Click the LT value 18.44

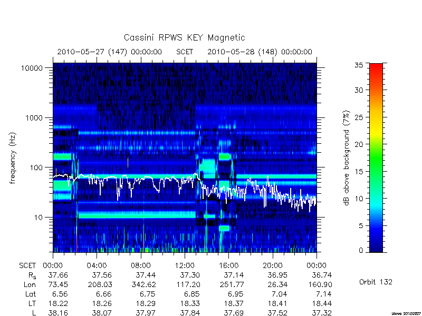[322, 304]
